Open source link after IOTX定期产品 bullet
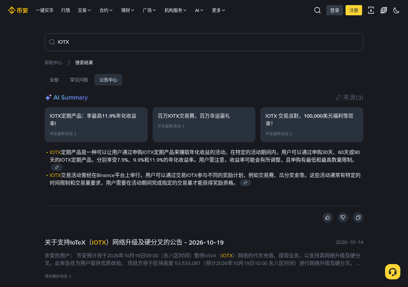Screen dimensions: 408x287 (57, 167)
